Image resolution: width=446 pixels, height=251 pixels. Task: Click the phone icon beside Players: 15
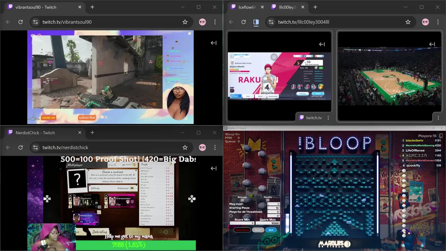pos(441,136)
